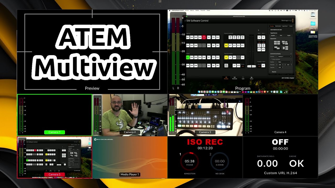Image resolution: width=335 pixels, height=188 pixels.
Task: Open Control dropdown showing Ventana 1
Action: 285,56
